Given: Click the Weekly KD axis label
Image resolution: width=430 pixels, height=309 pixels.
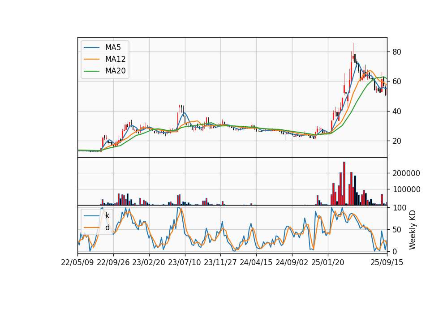Looking at the screenshot, I should coord(412,230).
